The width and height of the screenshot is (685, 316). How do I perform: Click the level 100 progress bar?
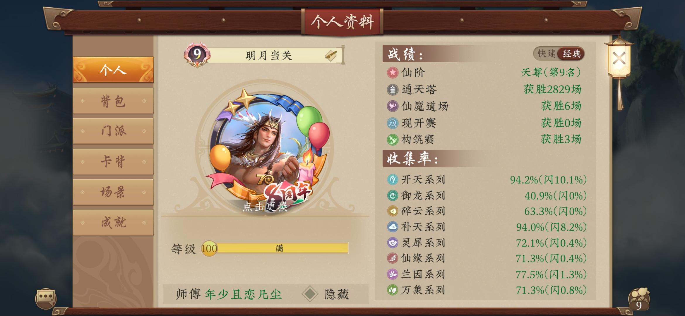click(275, 248)
